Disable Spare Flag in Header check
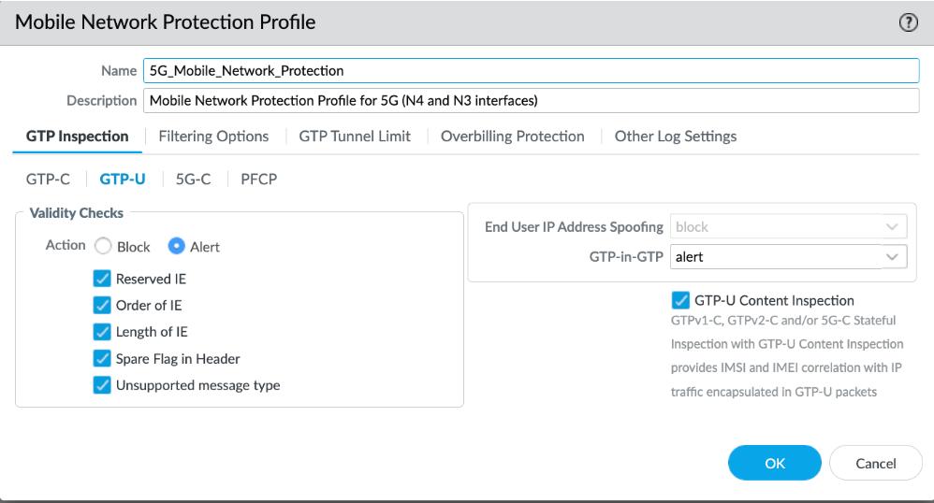Screen dimensions: 934x503 (x=102, y=358)
